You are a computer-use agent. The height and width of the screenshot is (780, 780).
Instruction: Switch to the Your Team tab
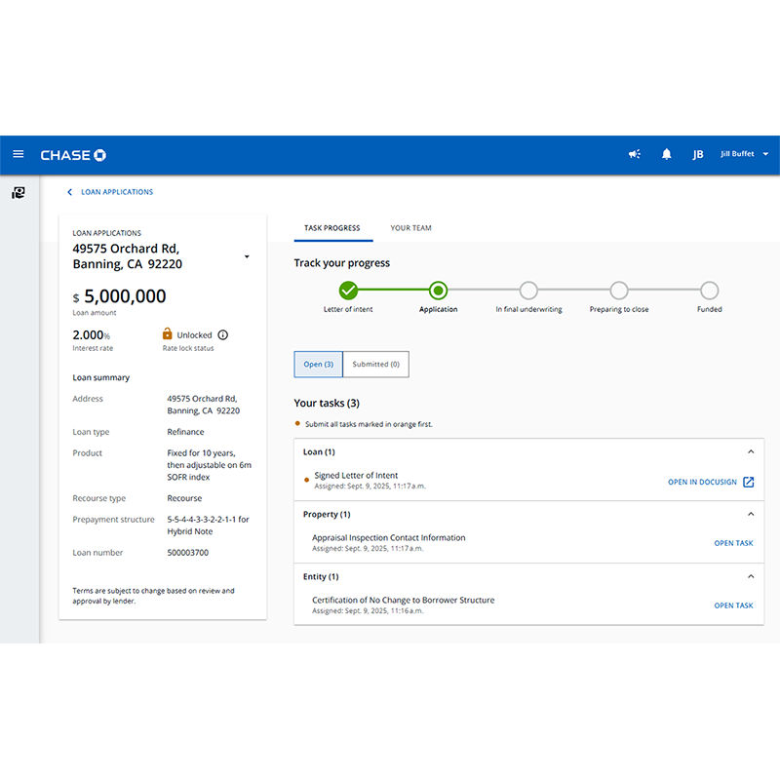tap(410, 228)
